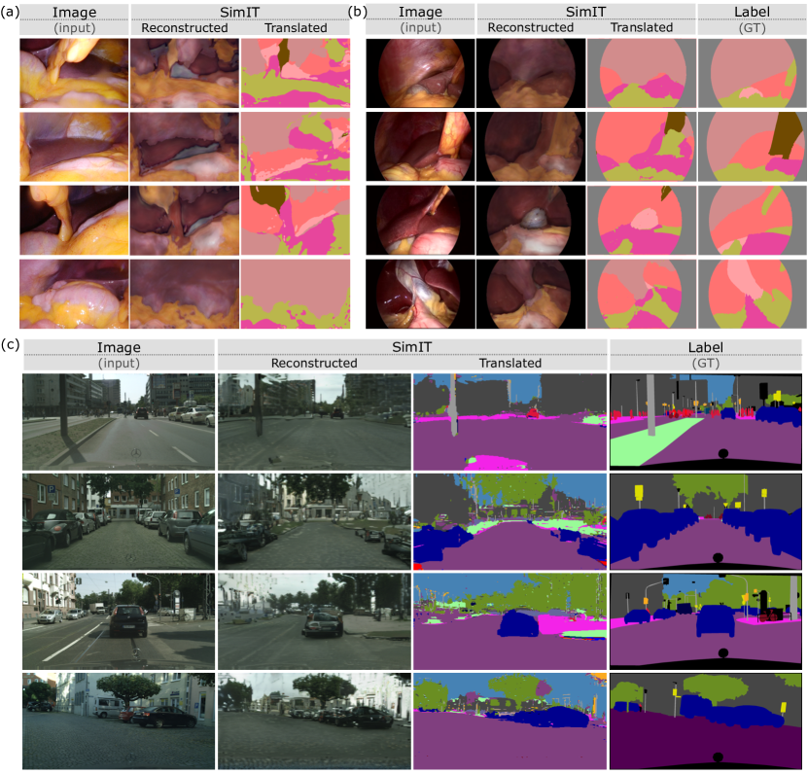Open panel (b) fourth-row input laparoscopic image

coord(420,294)
